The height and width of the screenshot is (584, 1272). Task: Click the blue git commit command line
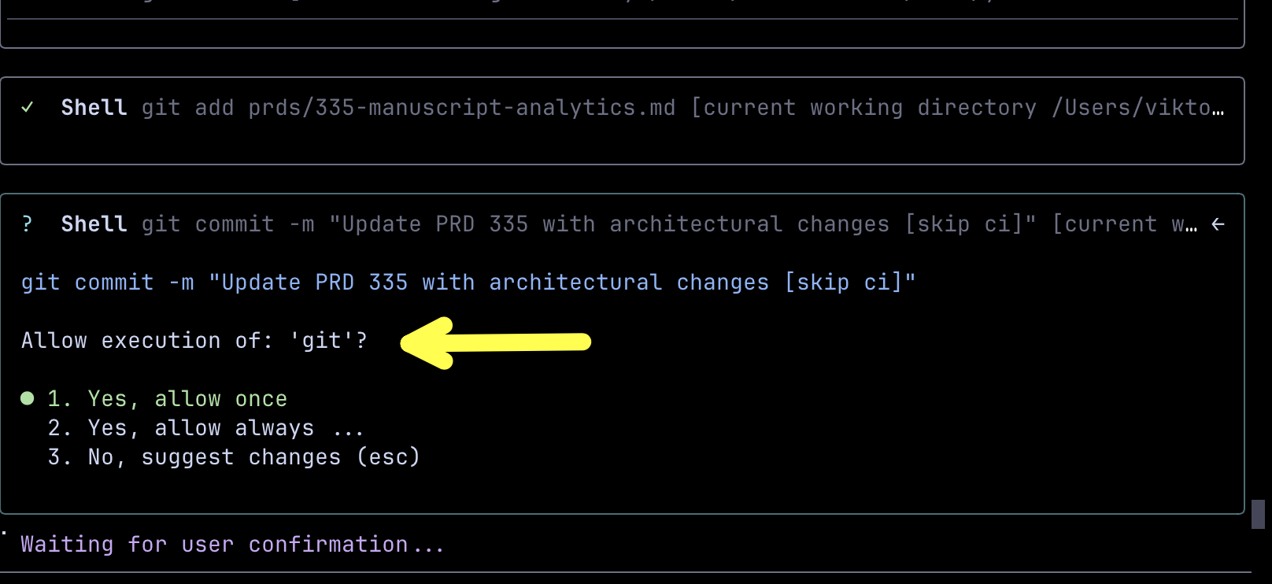(468, 283)
